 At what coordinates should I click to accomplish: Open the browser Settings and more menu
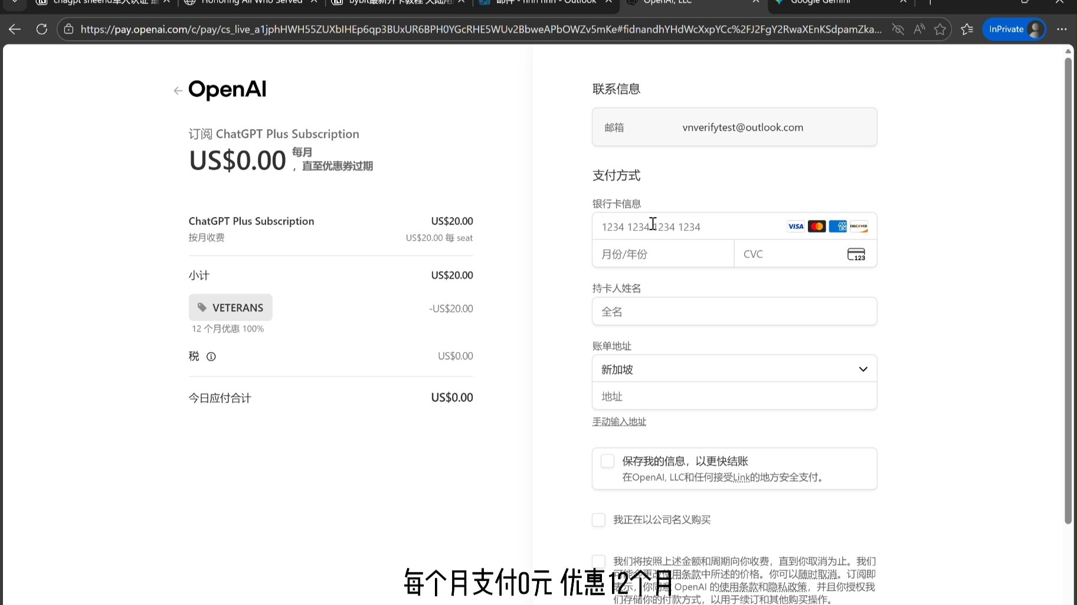(1062, 29)
